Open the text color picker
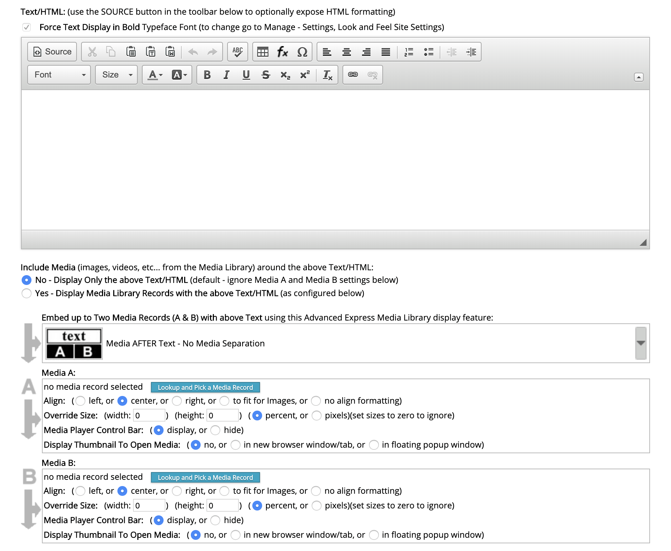This screenshot has width=671, height=551. pos(155,75)
